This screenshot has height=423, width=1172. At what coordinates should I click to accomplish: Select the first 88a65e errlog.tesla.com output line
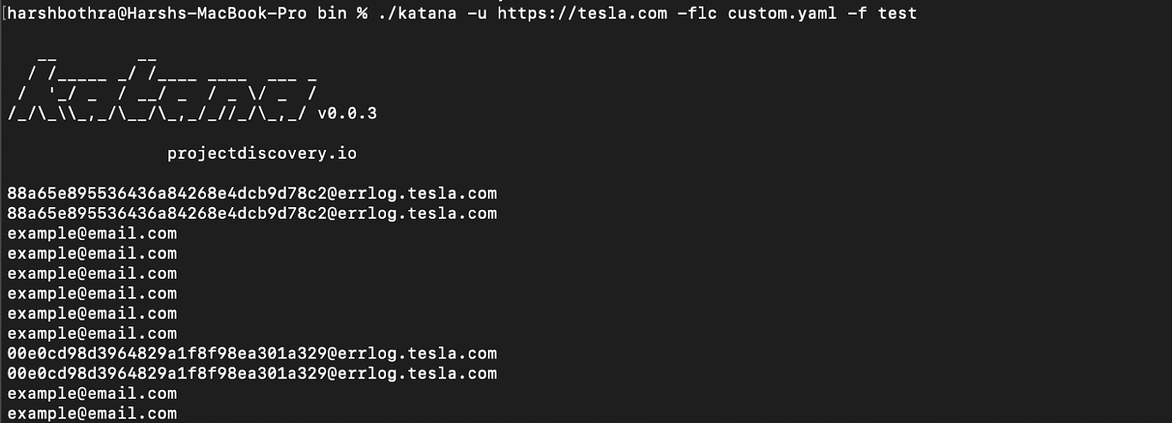coord(252,194)
